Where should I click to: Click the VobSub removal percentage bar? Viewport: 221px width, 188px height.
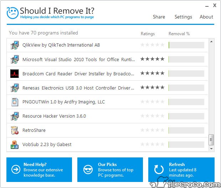[x=186, y=145]
